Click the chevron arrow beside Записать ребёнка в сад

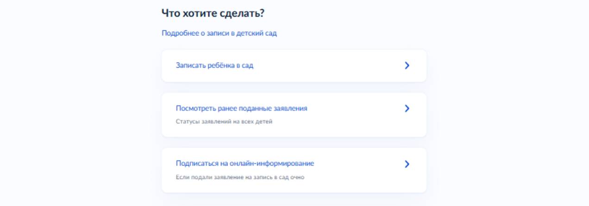407,66
